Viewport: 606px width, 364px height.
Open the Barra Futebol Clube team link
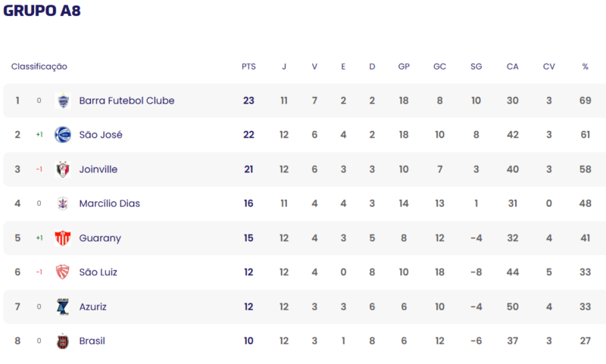127,101
